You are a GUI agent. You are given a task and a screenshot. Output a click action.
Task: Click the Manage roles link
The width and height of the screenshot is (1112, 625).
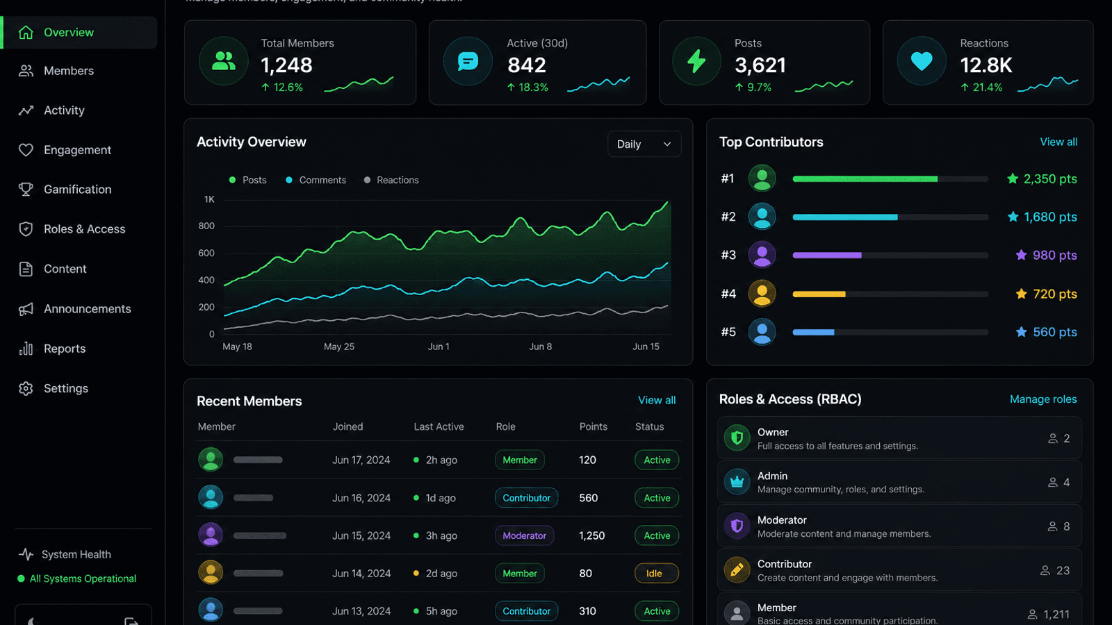pyautogui.click(x=1043, y=399)
